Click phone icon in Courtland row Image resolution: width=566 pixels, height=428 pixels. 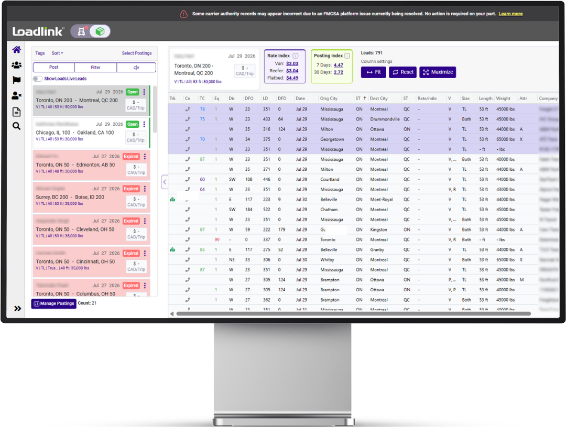187,179
